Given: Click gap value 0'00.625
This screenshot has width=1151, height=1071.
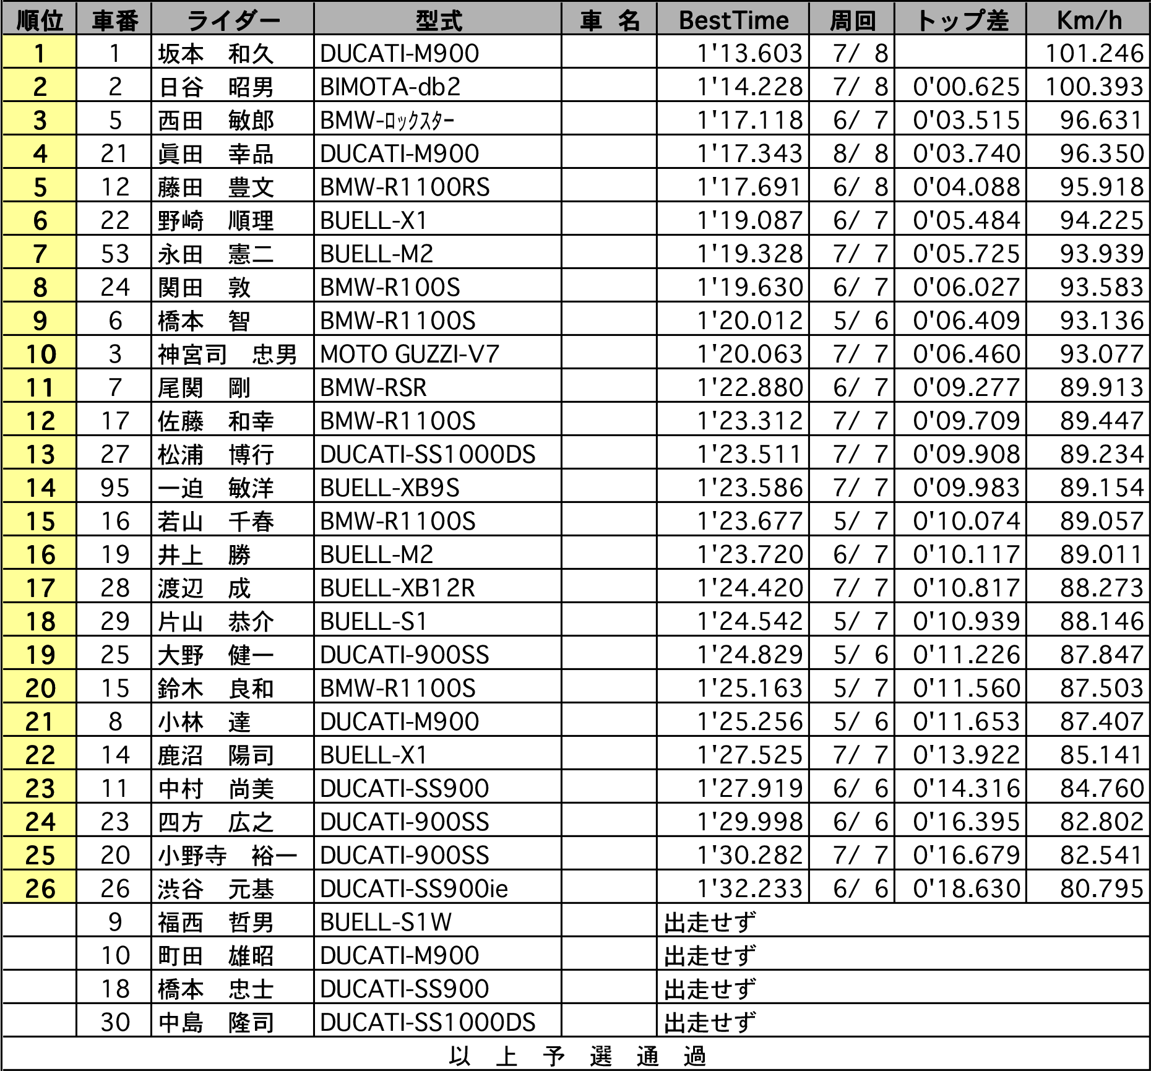Looking at the screenshot, I should click(966, 87).
